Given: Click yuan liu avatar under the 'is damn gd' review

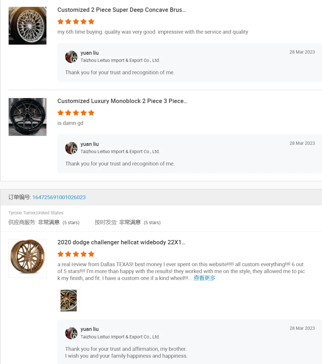Looking at the screenshot, I should click(71, 148).
